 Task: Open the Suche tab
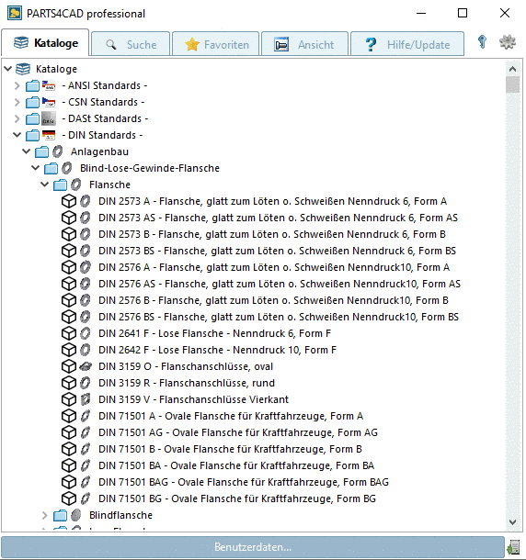coord(131,44)
